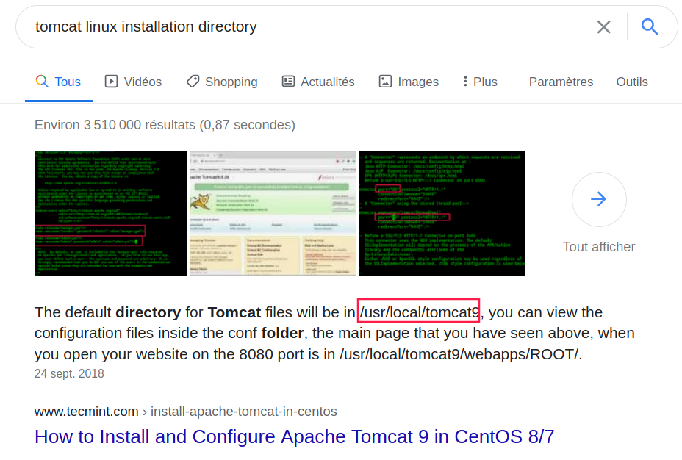Image resolution: width=682 pixels, height=460 pixels.
Task: Open the Outils search tools
Action: click(x=632, y=82)
